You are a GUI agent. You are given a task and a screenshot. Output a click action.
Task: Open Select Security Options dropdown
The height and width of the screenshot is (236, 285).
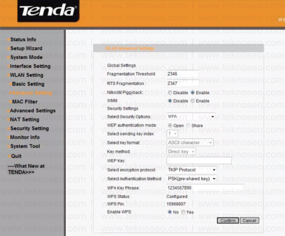click(191, 117)
